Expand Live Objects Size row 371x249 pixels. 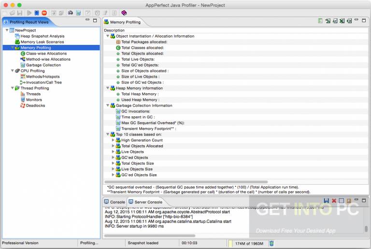(113, 169)
